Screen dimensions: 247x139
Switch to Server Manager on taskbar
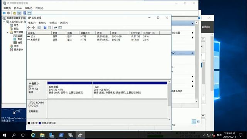coord(52,135)
